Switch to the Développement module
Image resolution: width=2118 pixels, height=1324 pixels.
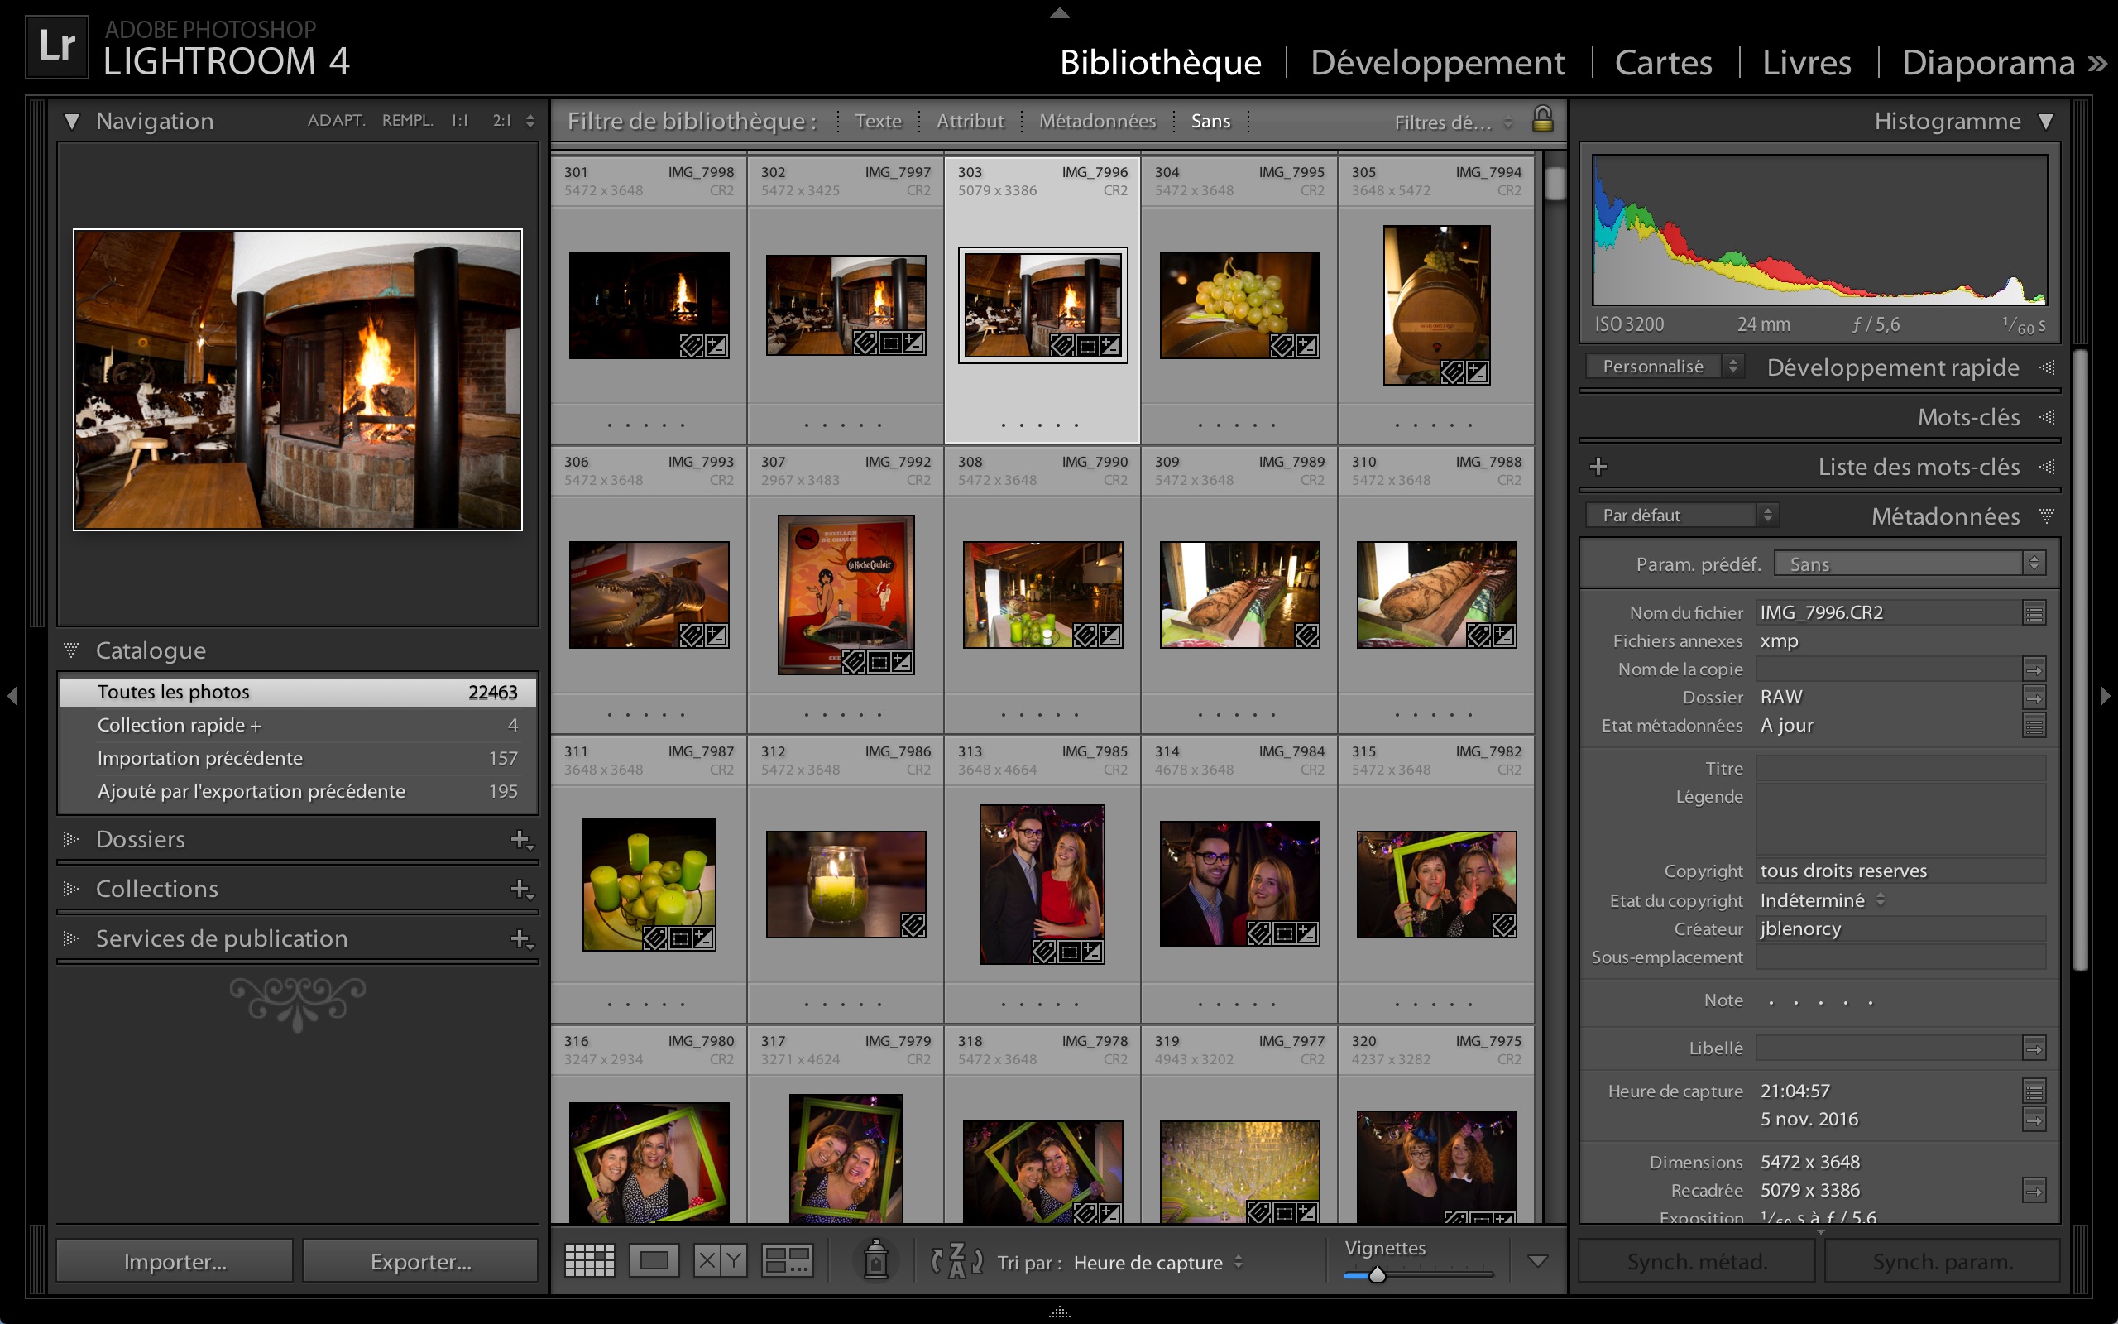pos(1437,63)
